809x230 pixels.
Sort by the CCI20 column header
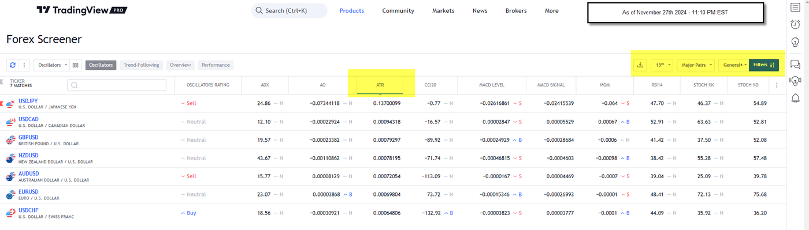point(430,85)
